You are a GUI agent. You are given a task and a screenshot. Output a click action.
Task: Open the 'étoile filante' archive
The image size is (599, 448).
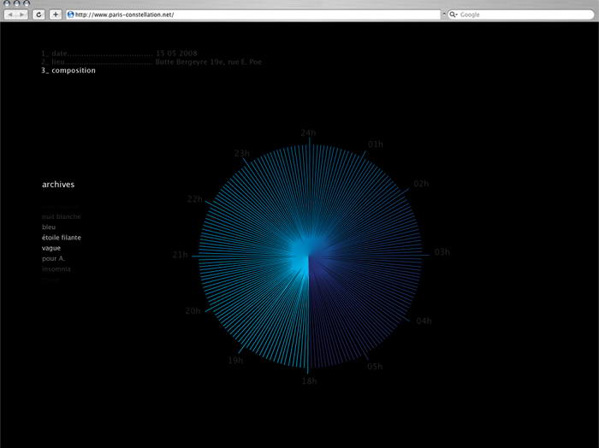click(62, 238)
